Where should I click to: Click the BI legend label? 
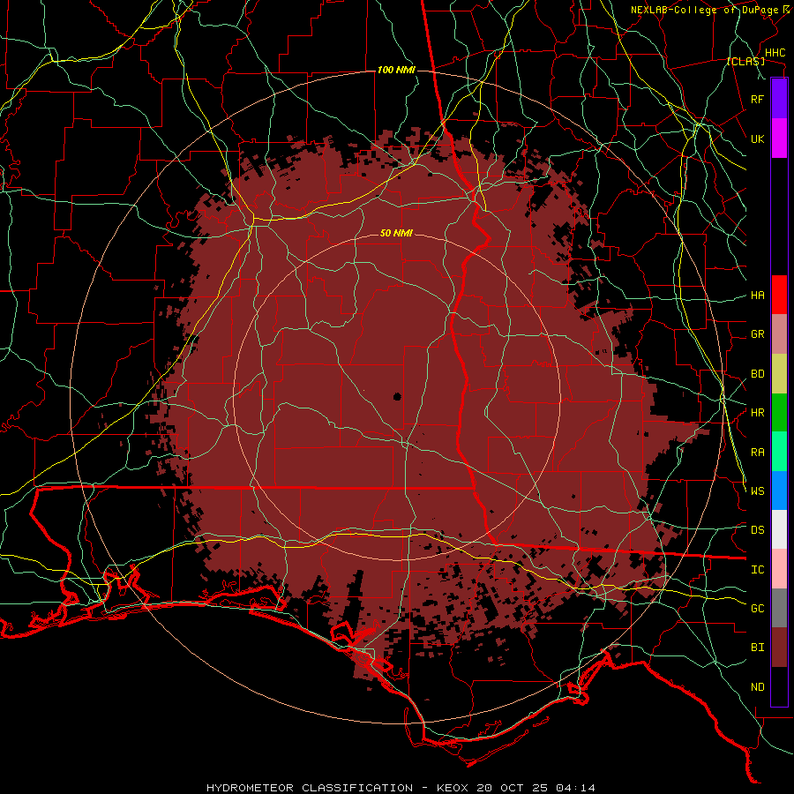[x=757, y=648]
